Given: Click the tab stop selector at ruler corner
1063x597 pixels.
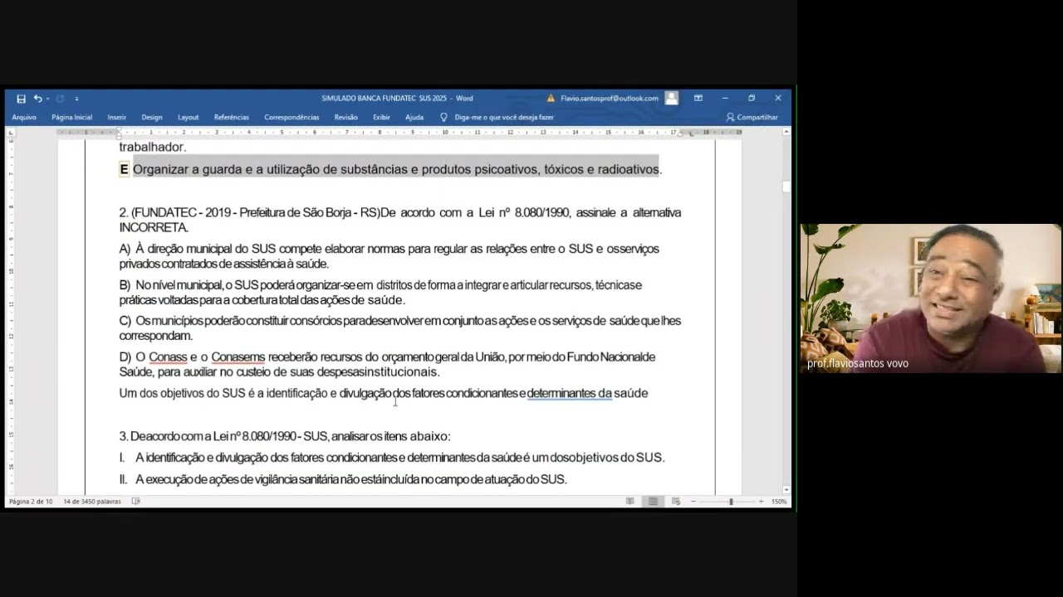Looking at the screenshot, I should coord(10,132).
